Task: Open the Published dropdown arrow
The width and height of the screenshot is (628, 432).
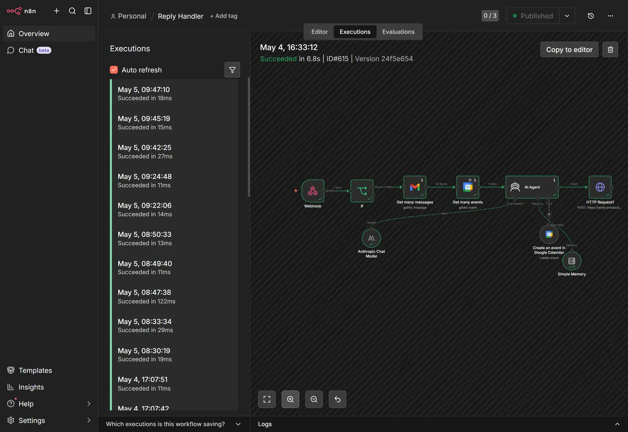Action: pos(567,16)
